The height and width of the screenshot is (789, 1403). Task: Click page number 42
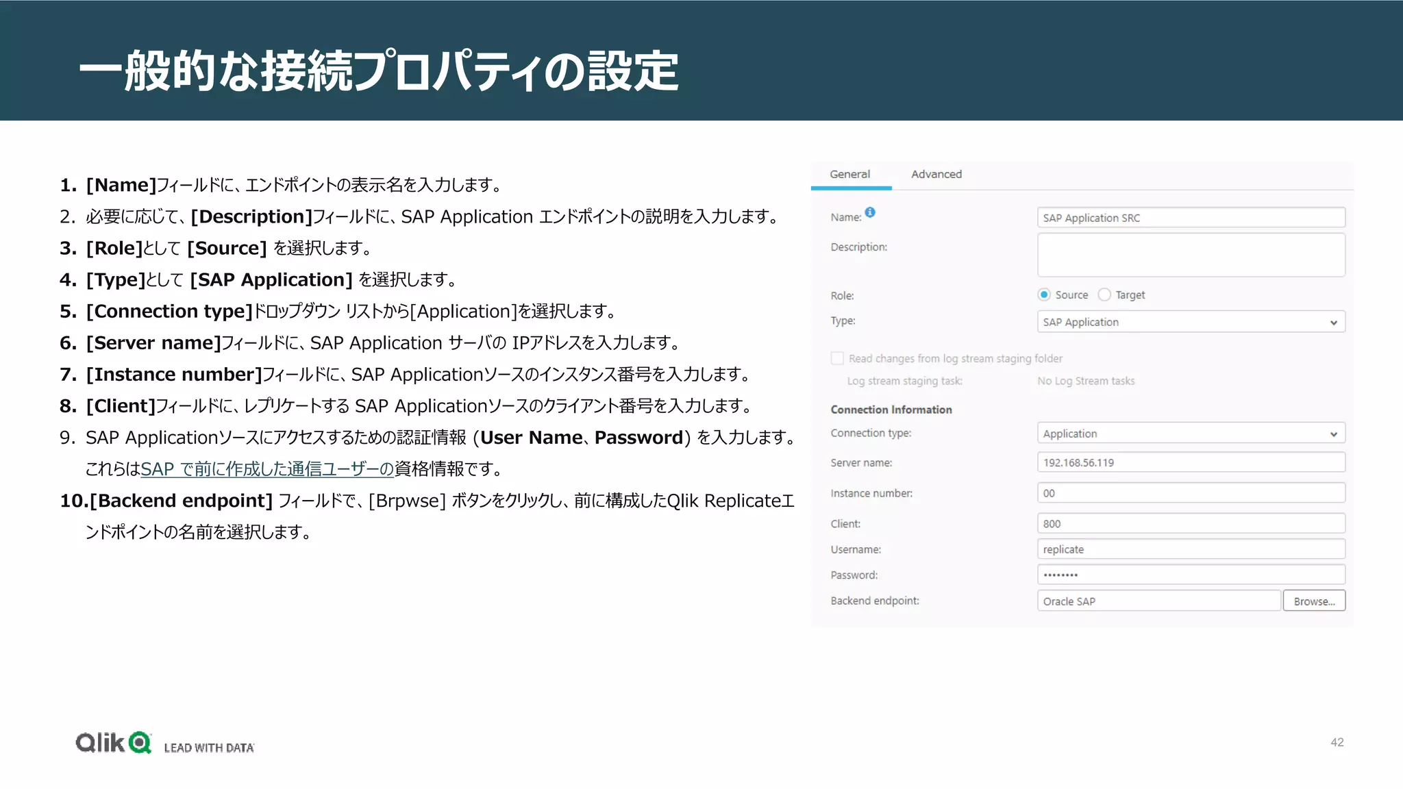coord(1337,742)
